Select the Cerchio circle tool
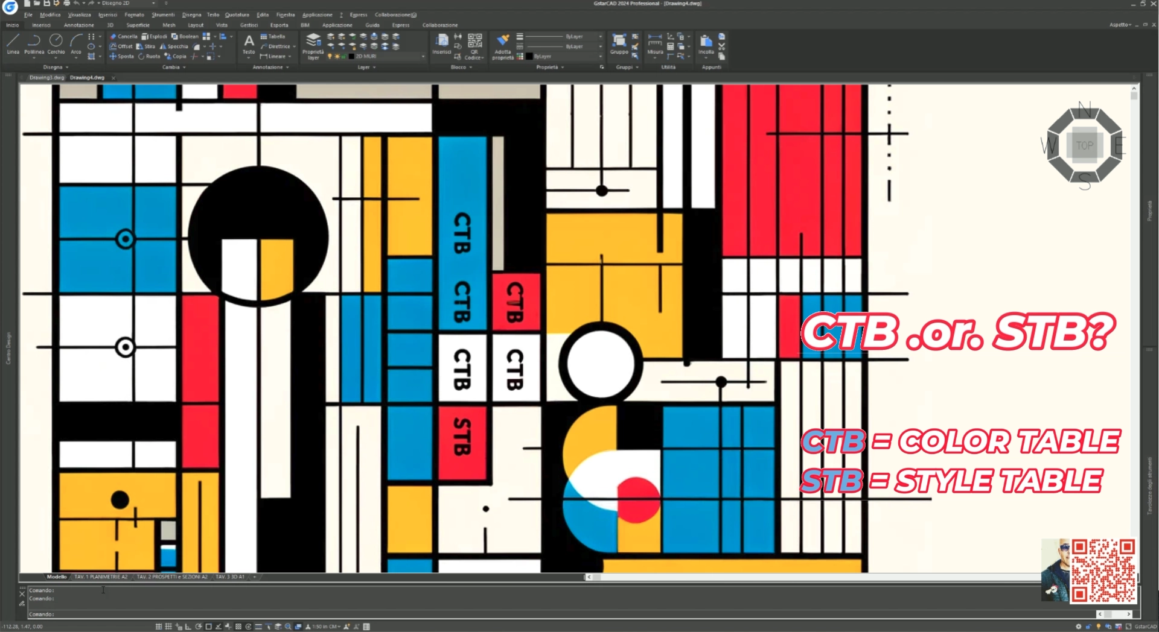The width and height of the screenshot is (1159, 632). click(56, 44)
